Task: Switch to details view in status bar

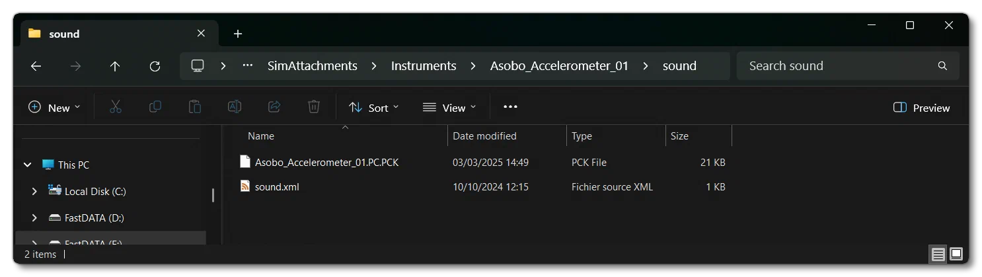Action: 937,254
